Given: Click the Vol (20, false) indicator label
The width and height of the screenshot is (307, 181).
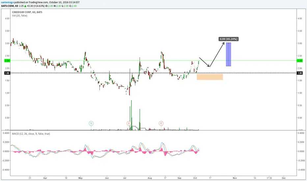Looking at the screenshot, I should [x=19, y=16].
